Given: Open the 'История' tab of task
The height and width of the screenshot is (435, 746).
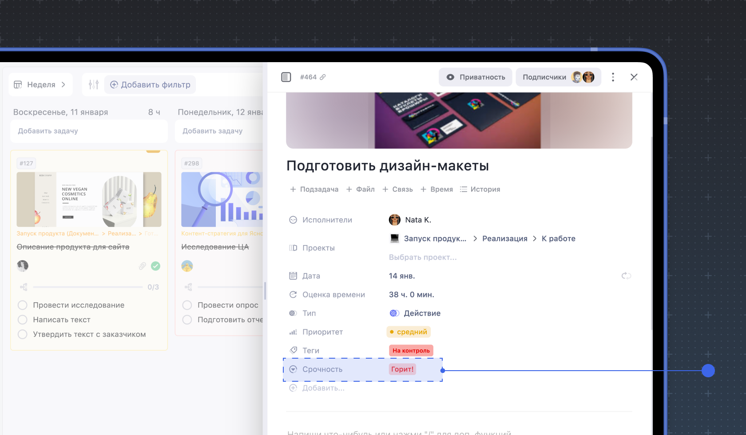Looking at the screenshot, I should pyautogui.click(x=480, y=190).
